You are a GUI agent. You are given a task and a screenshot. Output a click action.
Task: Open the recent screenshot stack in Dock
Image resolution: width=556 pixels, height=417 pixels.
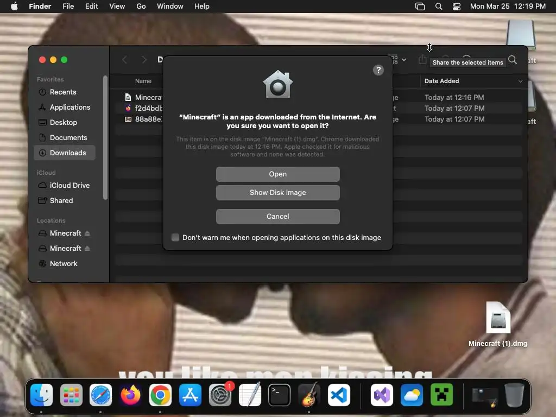[484, 396]
